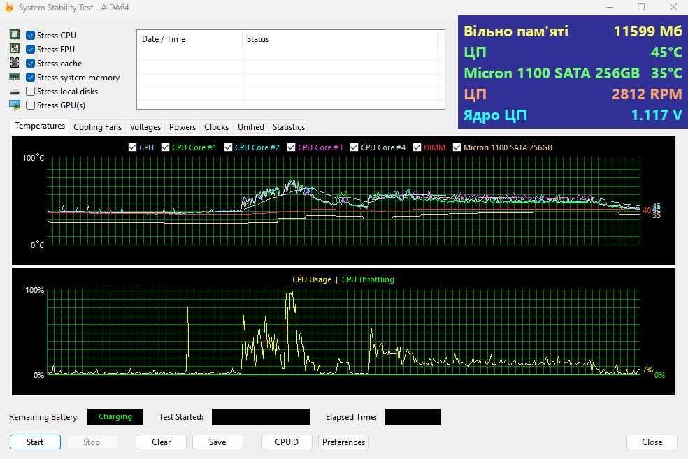Open the Preferences dialog
Image resolution: width=688 pixels, height=459 pixels.
click(343, 442)
